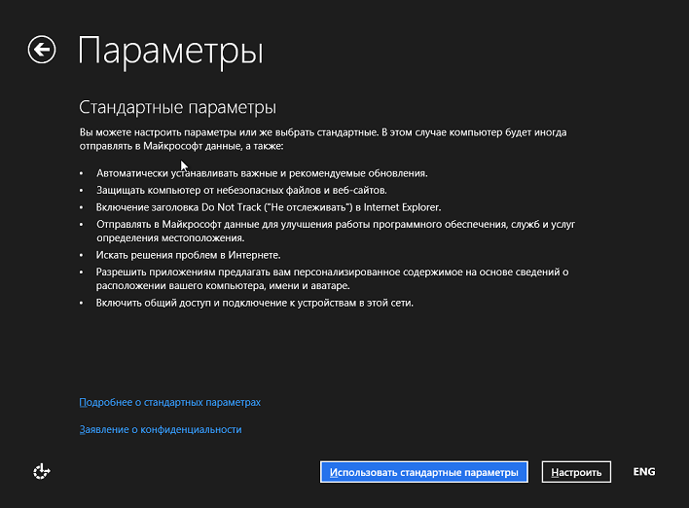This screenshot has height=508, width=689.
Task: Click the bullet "Искать решения проблем в Интернете"
Action: pyautogui.click(x=189, y=255)
